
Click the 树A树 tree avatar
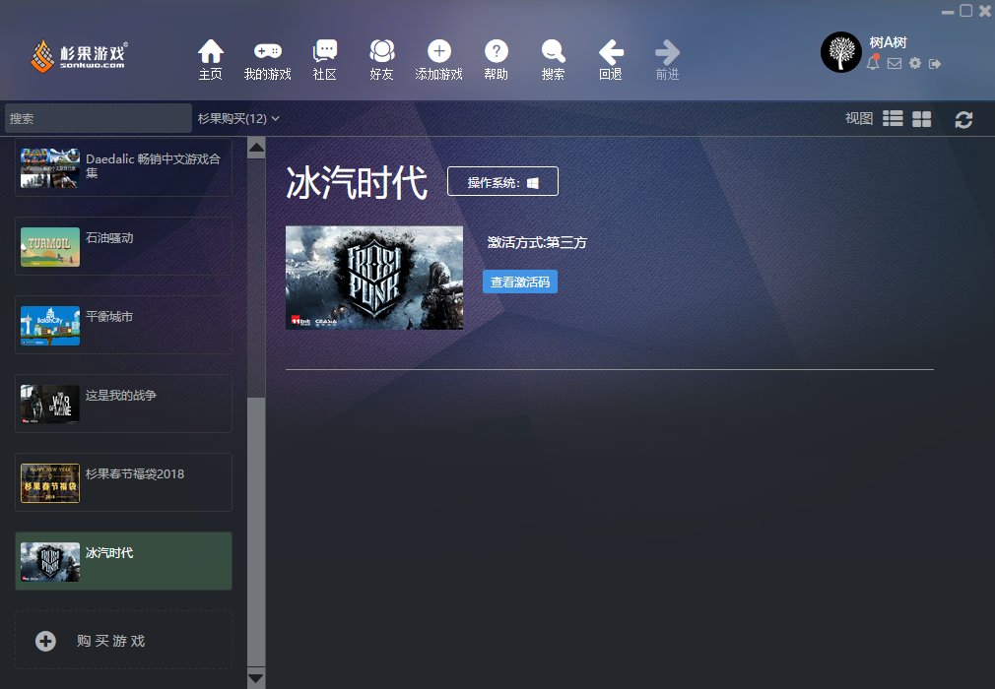tap(841, 52)
